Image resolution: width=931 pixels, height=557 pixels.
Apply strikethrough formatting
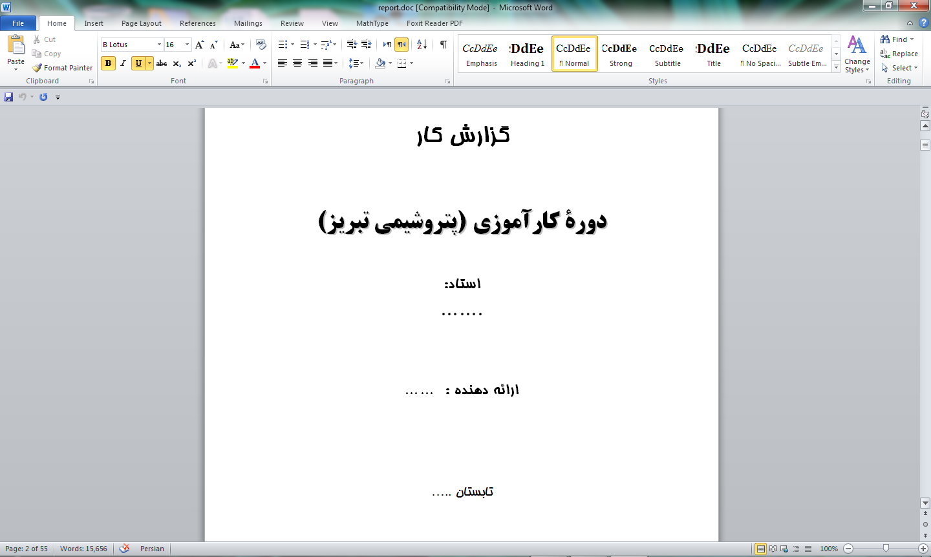tap(162, 63)
